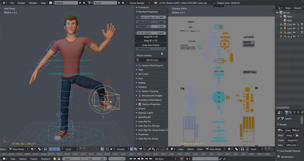The width and height of the screenshot is (304, 161).
Task: Toggle renderability of the Lamp row
Action: click(302, 28)
